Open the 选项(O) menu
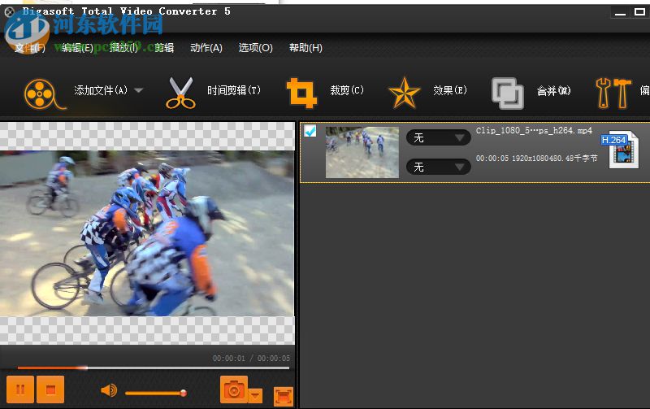Image resolution: width=650 pixels, height=409 pixels. point(255,48)
